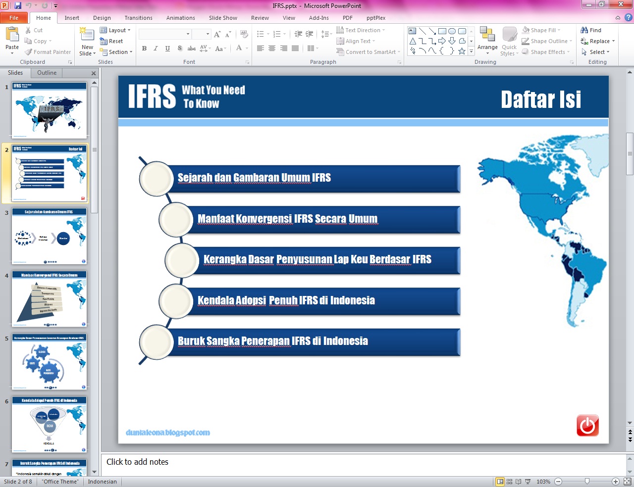The height and width of the screenshot is (487, 634).
Task: Open the Paragraph dialog box launcher
Action: 399,62
